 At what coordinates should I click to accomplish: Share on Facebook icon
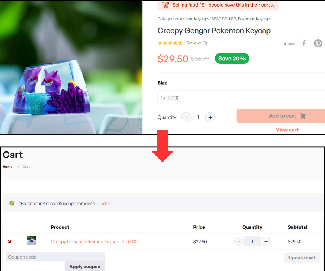[304, 43]
